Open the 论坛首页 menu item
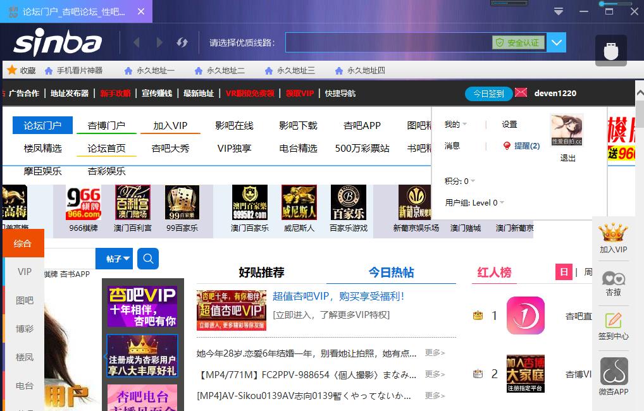Screen dimensions: 644x411 106,148
